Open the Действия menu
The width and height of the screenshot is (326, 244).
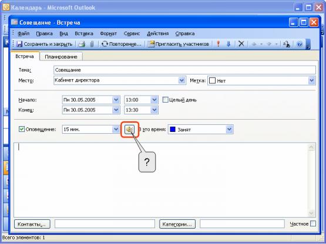click(157, 33)
